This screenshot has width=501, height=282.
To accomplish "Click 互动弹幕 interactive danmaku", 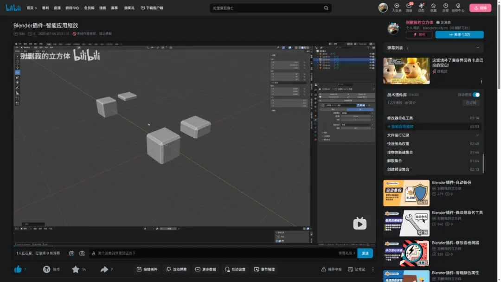I will (176, 269).
